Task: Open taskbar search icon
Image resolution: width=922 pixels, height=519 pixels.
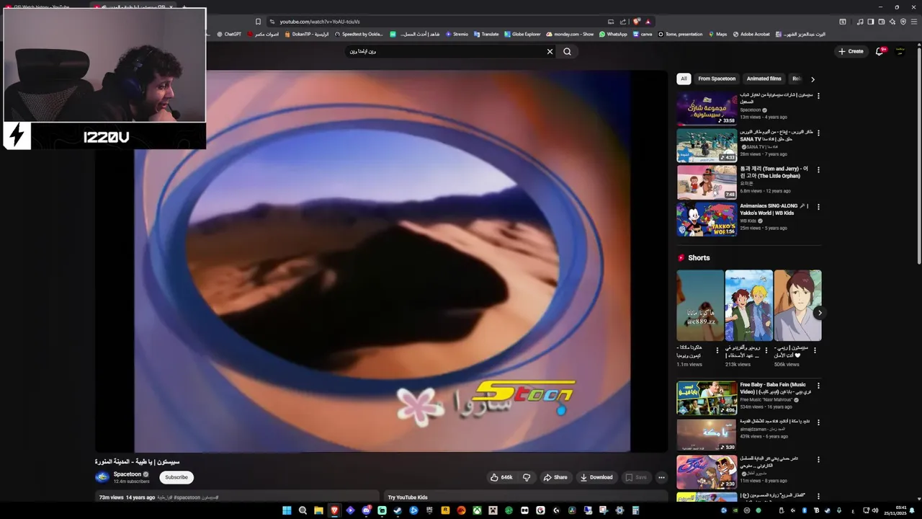Action: click(x=303, y=510)
